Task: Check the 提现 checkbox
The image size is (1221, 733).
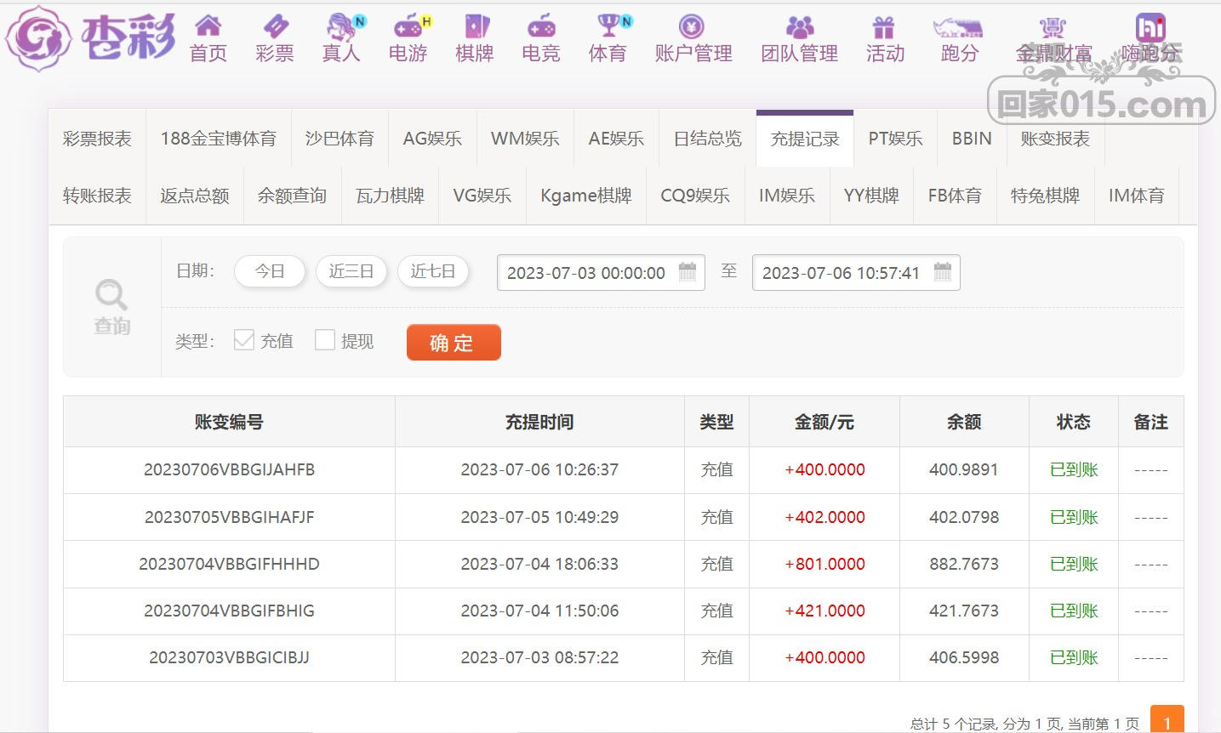Action: click(325, 340)
